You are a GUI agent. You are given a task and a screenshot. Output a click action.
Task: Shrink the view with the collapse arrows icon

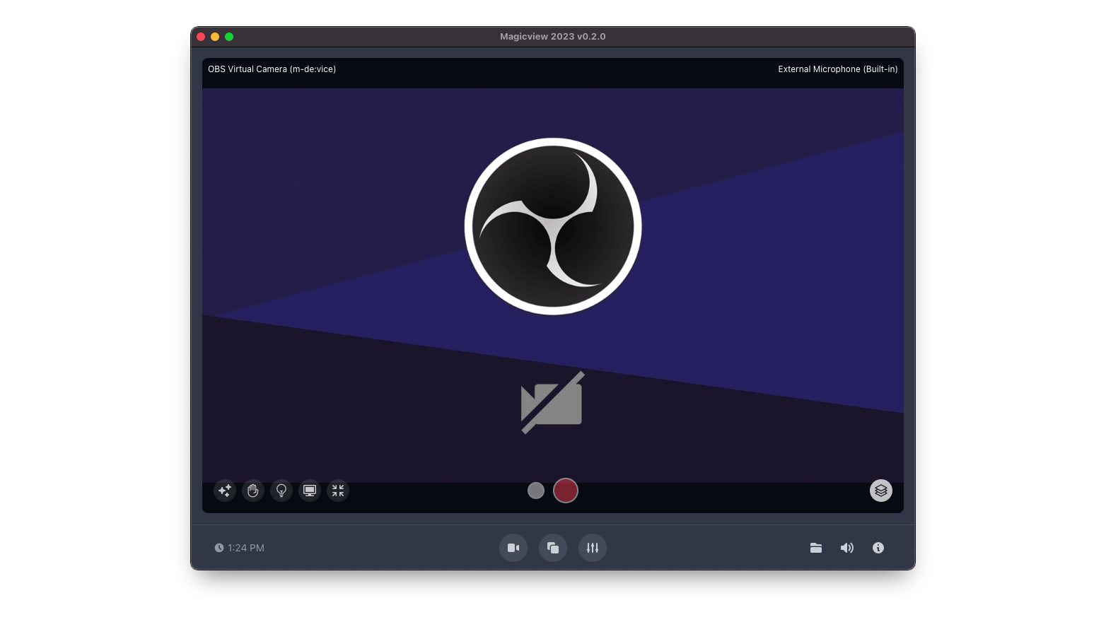pos(338,491)
